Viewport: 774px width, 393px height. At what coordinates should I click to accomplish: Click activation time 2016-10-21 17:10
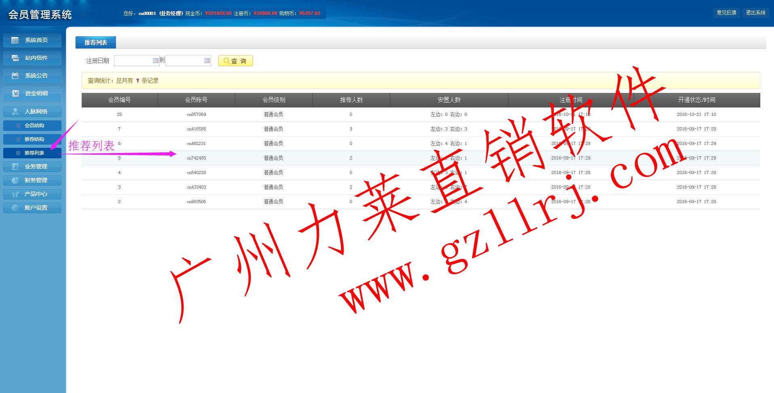(696, 115)
